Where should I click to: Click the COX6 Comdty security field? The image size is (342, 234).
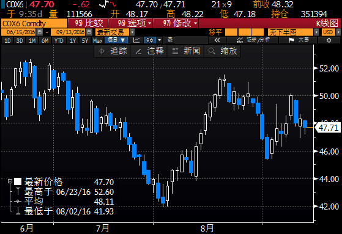tap(34, 23)
